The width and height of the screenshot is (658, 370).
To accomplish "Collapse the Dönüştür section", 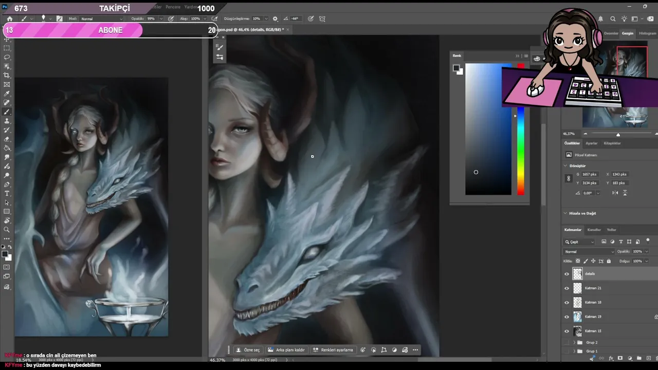I will click(x=565, y=166).
